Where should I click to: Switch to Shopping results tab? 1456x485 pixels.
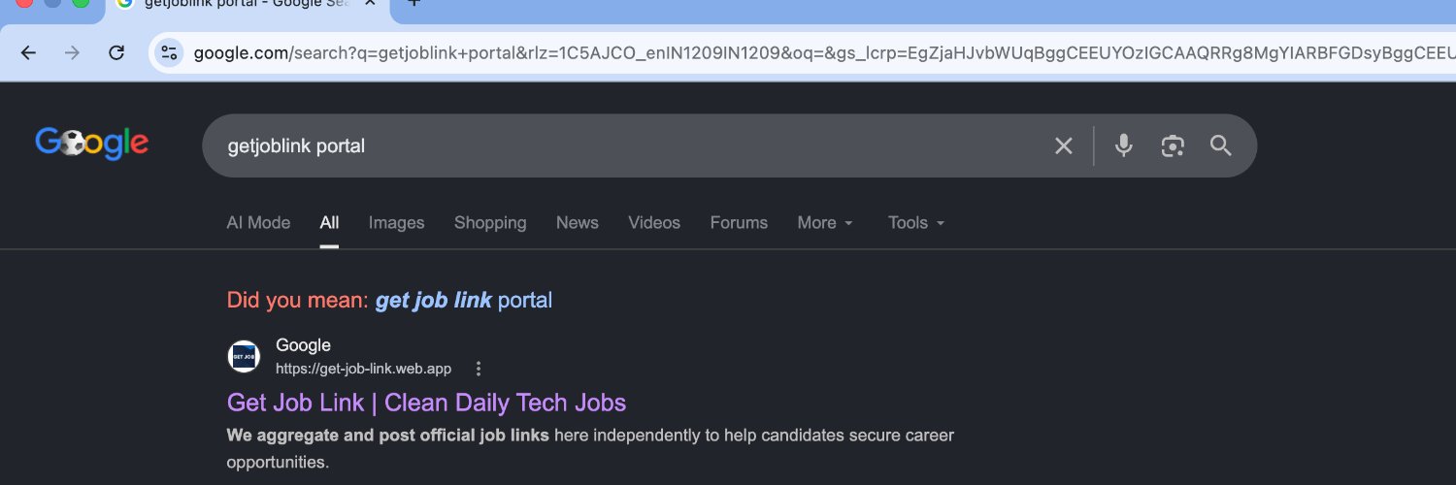(x=490, y=223)
